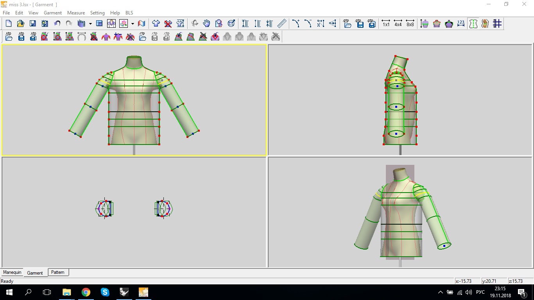Switch to the Manequin tab
The width and height of the screenshot is (534, 300).
point(12,272)
